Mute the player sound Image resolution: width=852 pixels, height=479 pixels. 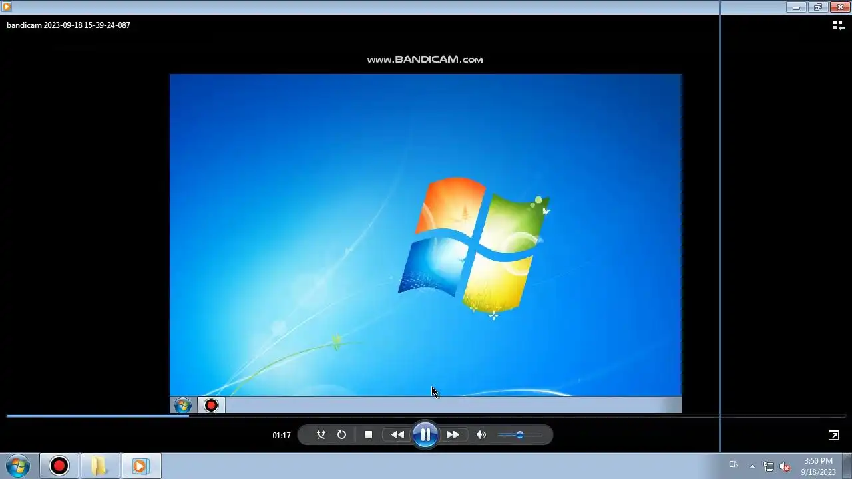click(481, 435)
